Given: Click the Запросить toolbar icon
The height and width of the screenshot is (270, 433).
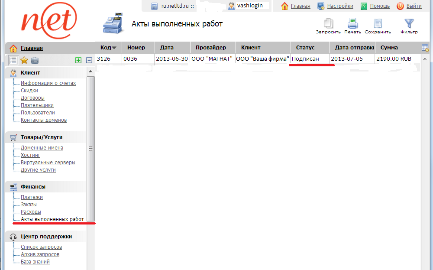Looking at the screenshot, I should 328,24.
